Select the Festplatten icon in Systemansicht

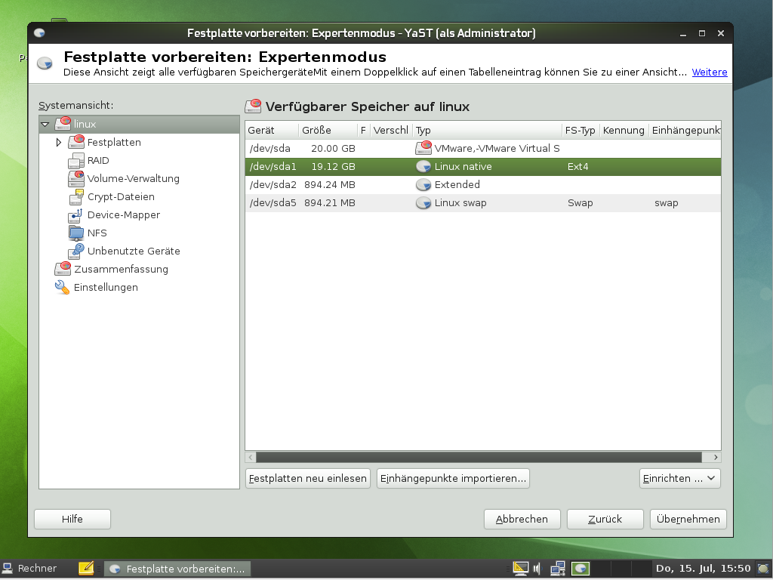tap(77, 142)
